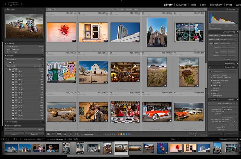Select Compare view icon in toolbar

pos(59,134)
